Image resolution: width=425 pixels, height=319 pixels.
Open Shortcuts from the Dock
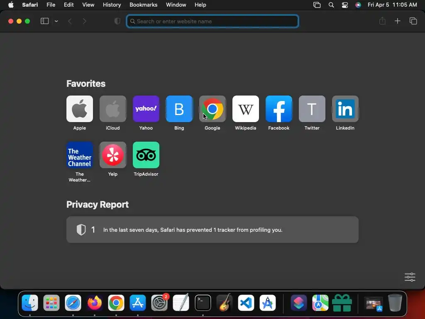point(299,303)
